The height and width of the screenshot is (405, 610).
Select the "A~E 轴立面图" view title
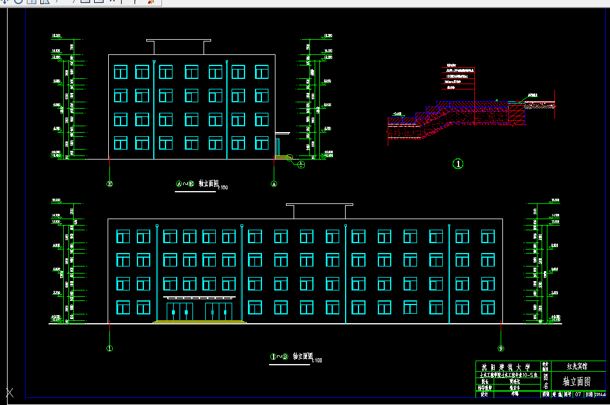(x=198, y=184)
